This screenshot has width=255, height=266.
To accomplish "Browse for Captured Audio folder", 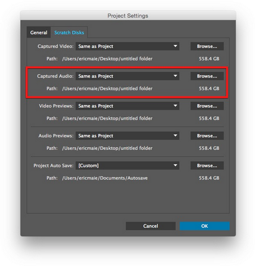I will [x=207, y=76].
